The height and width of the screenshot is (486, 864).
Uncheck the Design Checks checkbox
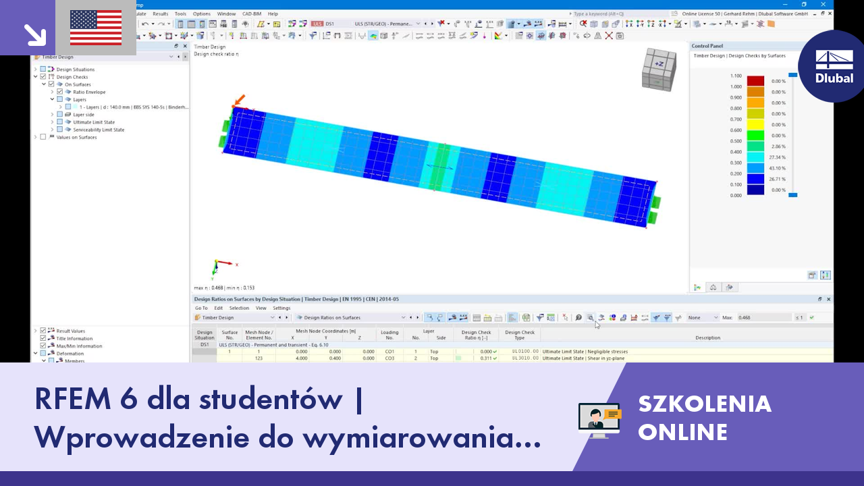point(43,77)
